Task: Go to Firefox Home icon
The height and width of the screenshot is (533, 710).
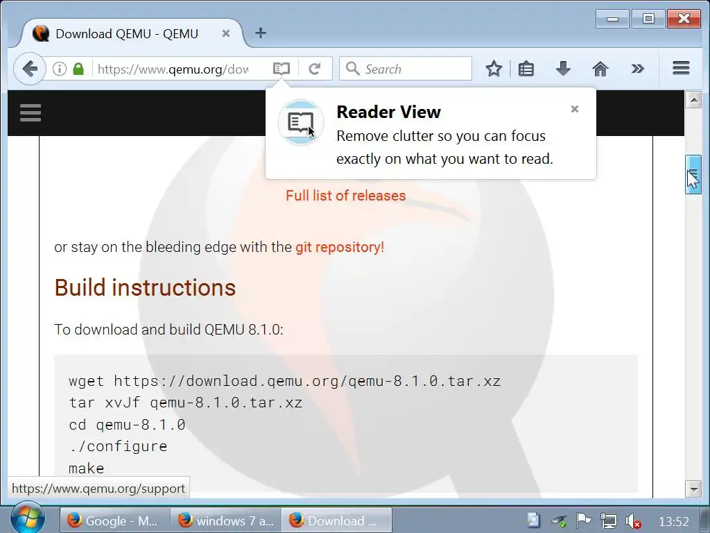Action: click(x=600, y=69)
